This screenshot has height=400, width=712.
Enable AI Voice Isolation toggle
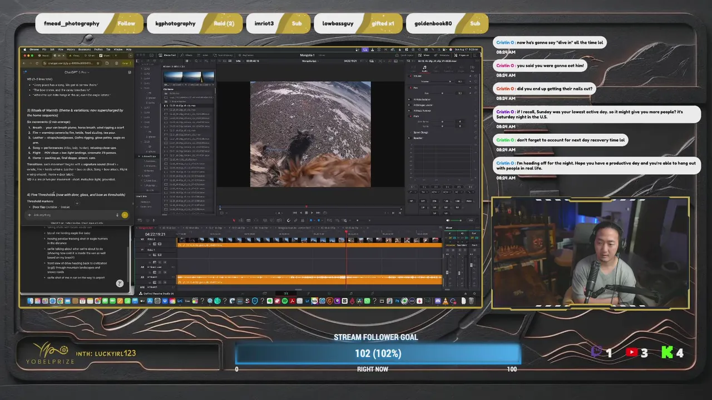click(409, 99)
